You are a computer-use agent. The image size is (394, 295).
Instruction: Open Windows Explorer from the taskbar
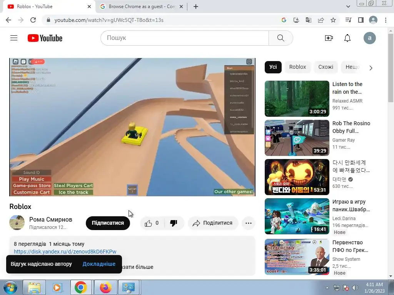click(34, 287)
